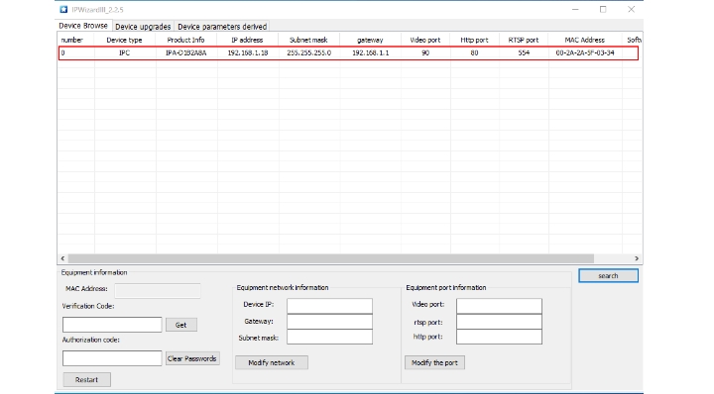This screenshot has height=394, width=714.
Task: Click the MAC Address field in Equipment information
Action: (158, 290)
